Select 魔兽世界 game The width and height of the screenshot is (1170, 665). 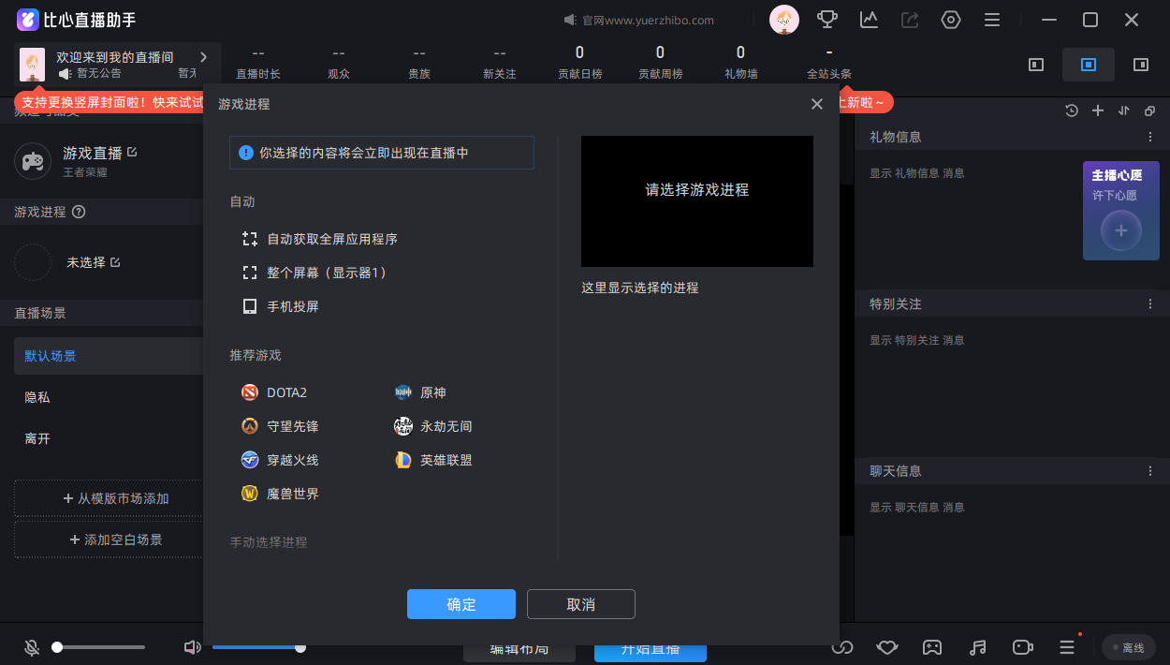280,494
